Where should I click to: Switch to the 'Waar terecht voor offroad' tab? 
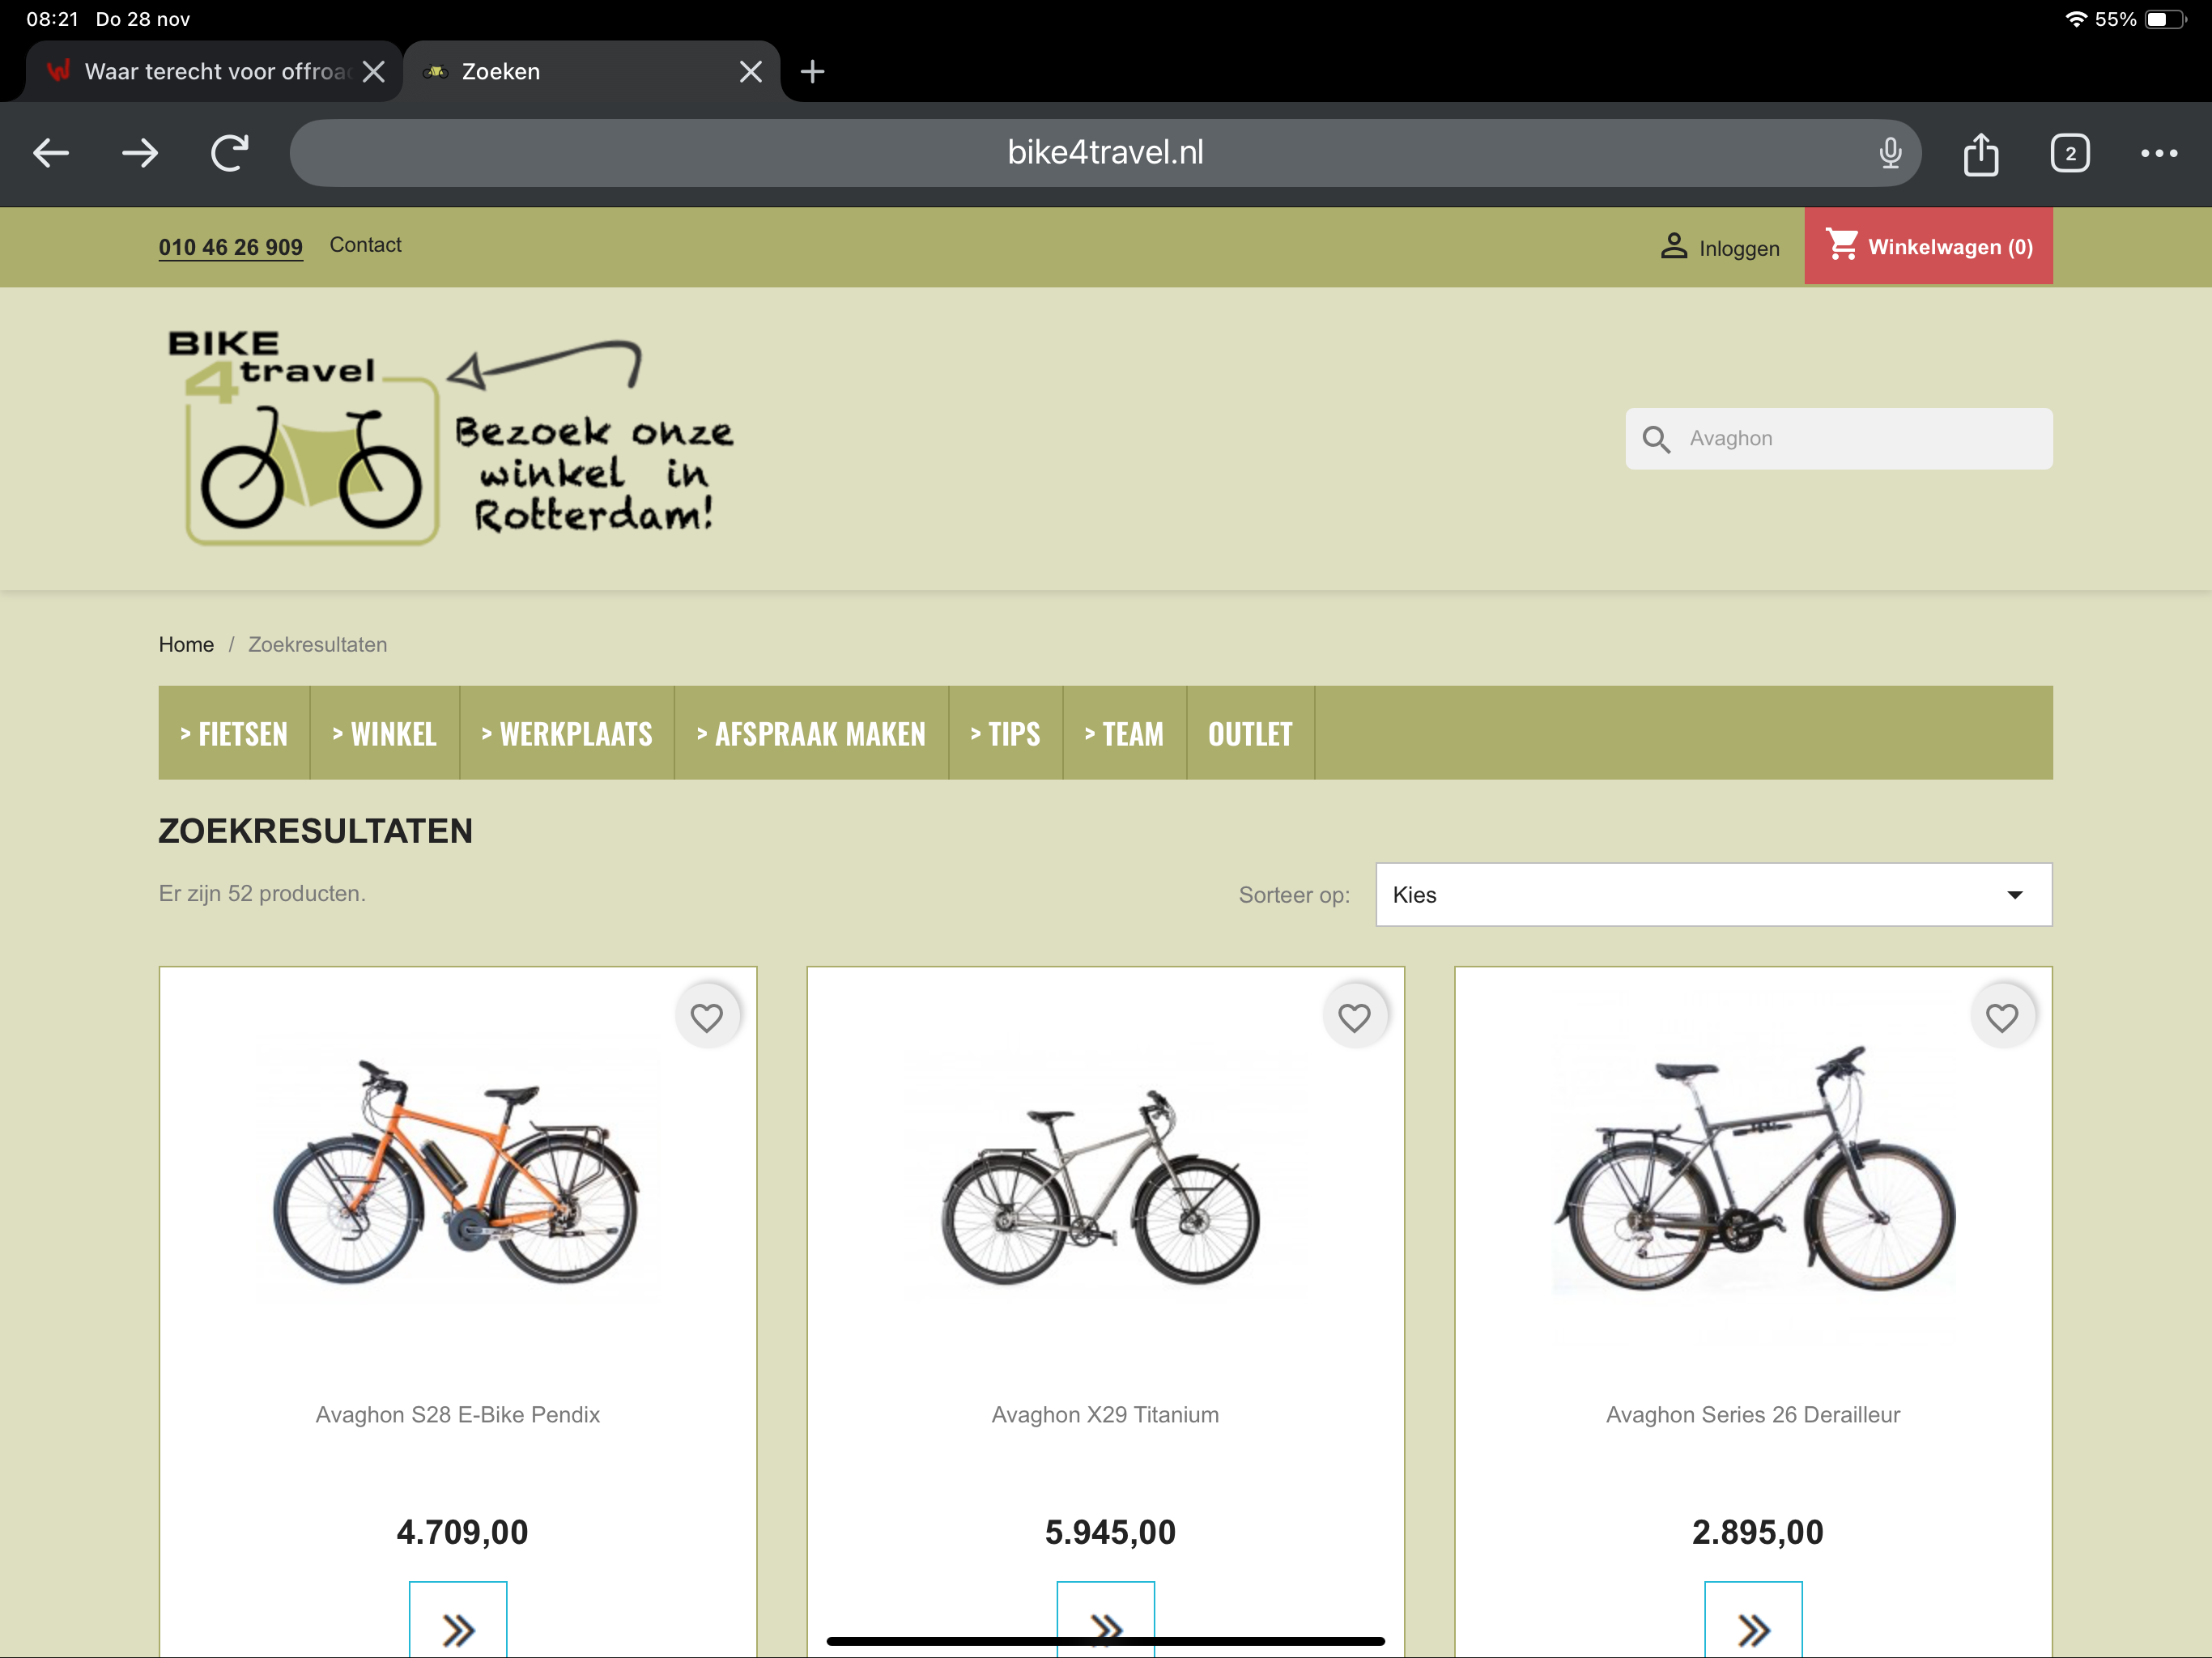coord(200,71)
